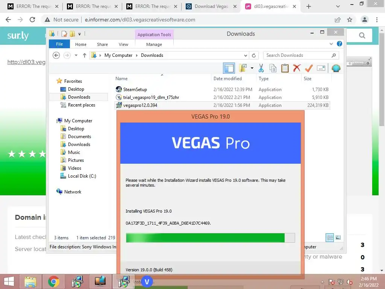The width and height of the screenshot is (385, 289).
Task: Click the red X Delete icon
Action: coord(297,68)
